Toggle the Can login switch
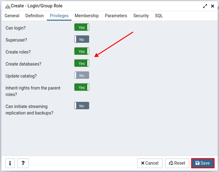This screenshot has height=172, width=219. pos(81,27)
